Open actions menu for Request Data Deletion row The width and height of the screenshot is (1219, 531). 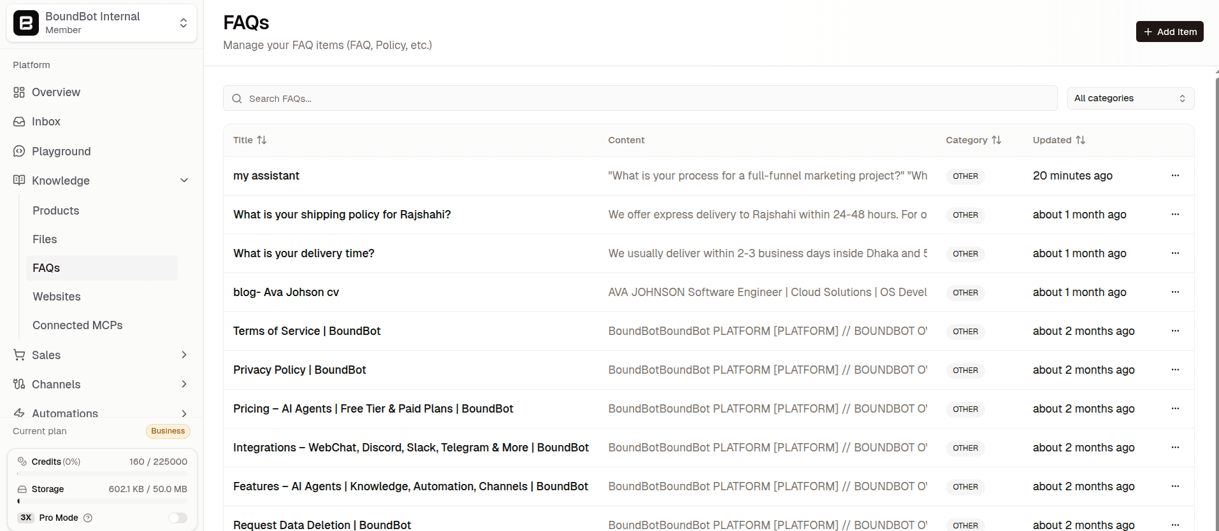coord(1175,525)
